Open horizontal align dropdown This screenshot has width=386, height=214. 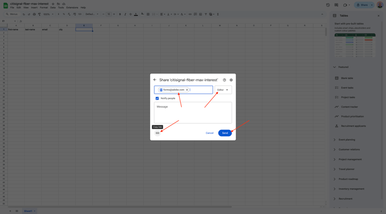pyautogui.click(x=162, y=14)
